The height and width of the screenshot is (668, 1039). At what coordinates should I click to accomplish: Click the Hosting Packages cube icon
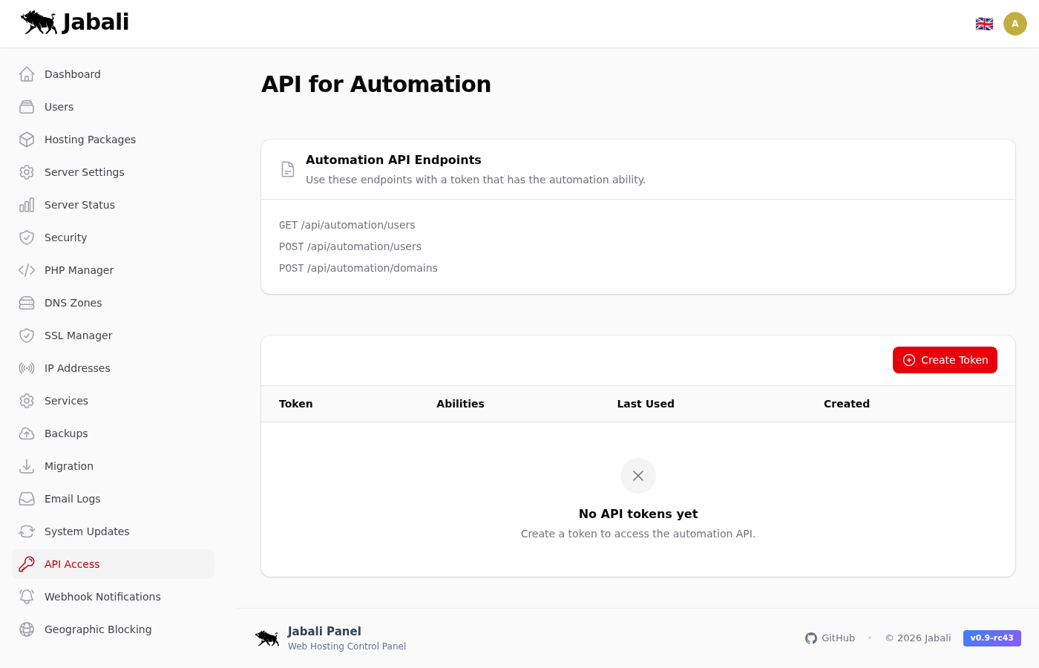27,140
